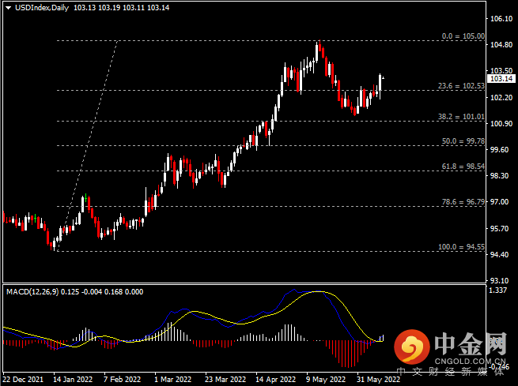Screen dimensions: 518x386
Task: Select the yellow MACD signal line peak
Action: 318,291
